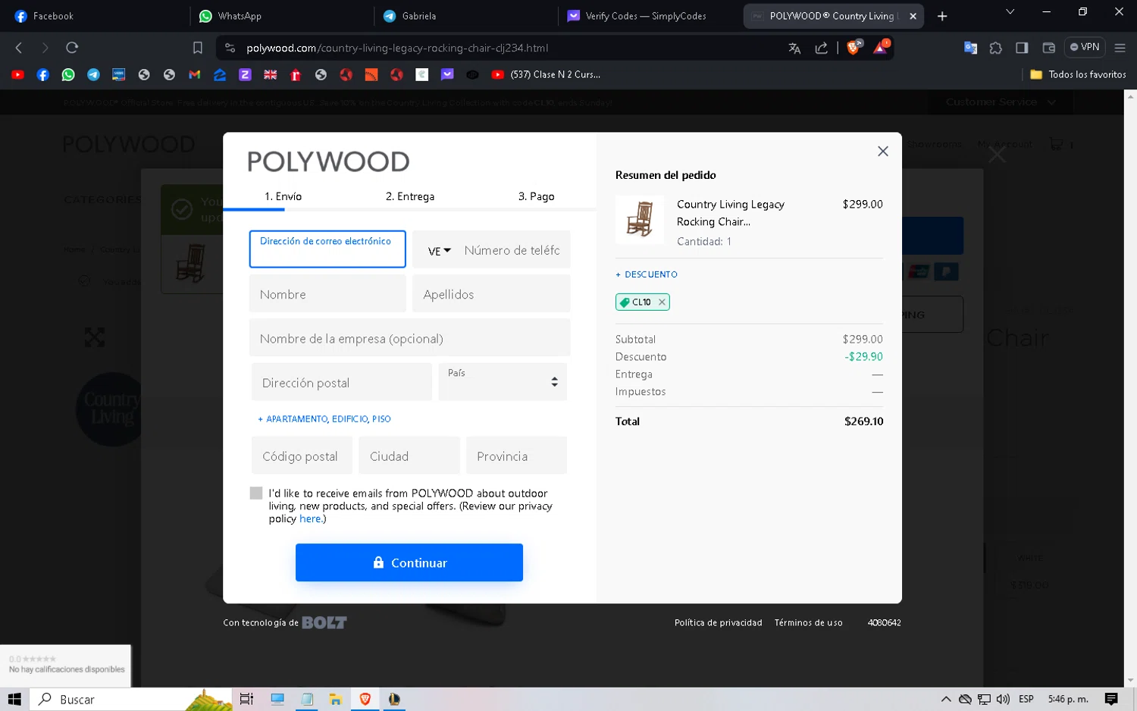Open the VE country code dropdown
Viewport: 1137px width, 711px height.
click(x=439, y=251)
